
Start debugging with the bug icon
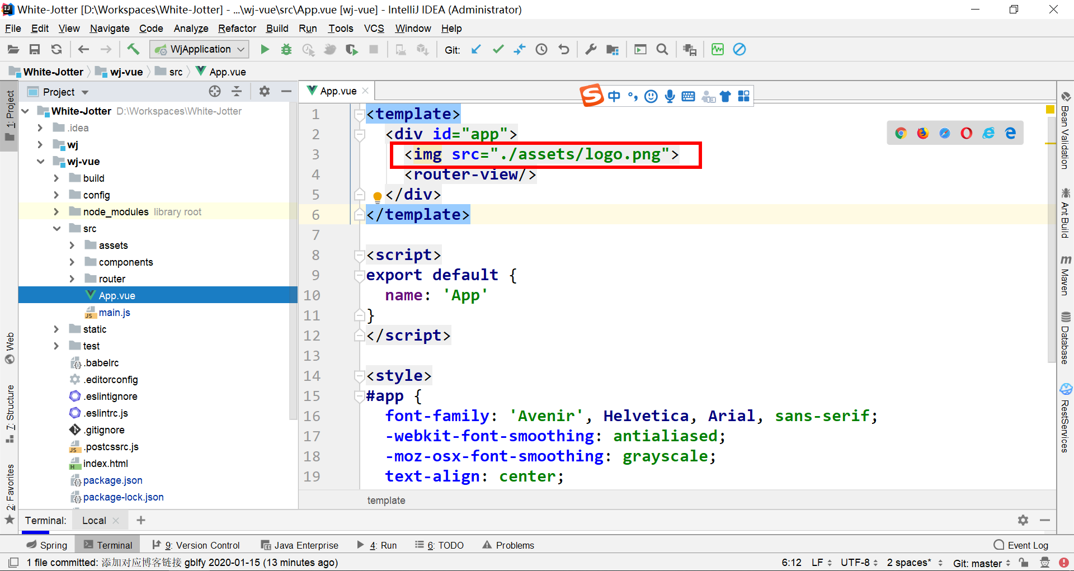(286, 50)
